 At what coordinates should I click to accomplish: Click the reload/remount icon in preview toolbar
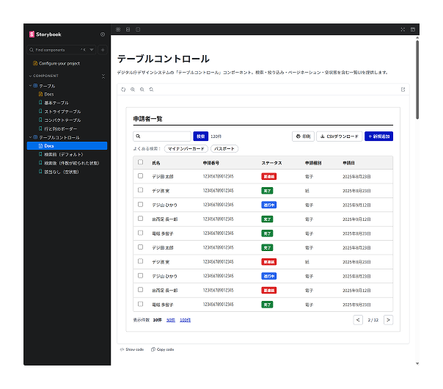pos(123,90)
